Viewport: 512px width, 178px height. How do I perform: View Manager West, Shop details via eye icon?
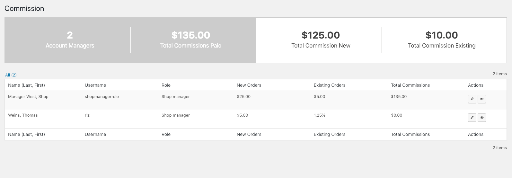click(x=481, y=99)
